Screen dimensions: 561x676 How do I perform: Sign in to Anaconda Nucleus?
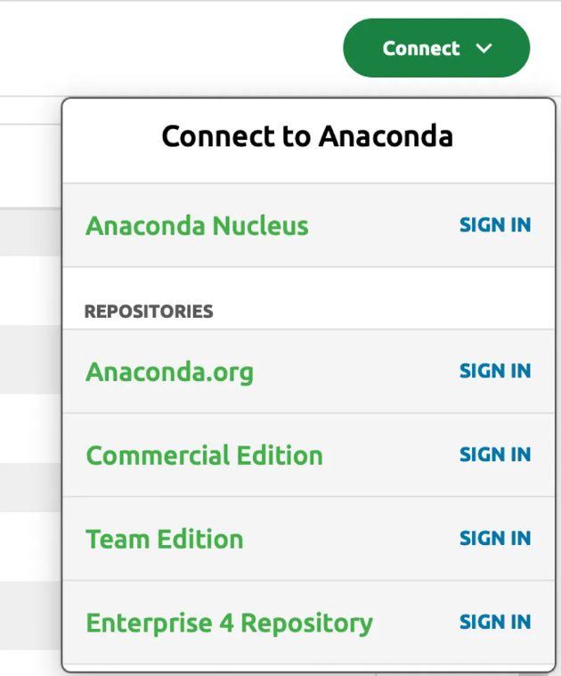494,225
